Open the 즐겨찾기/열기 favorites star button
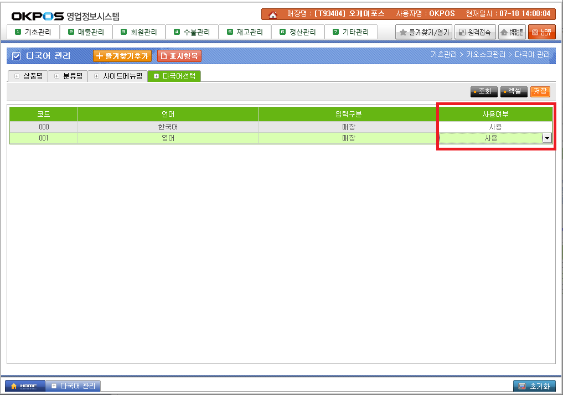 (424, 32)
